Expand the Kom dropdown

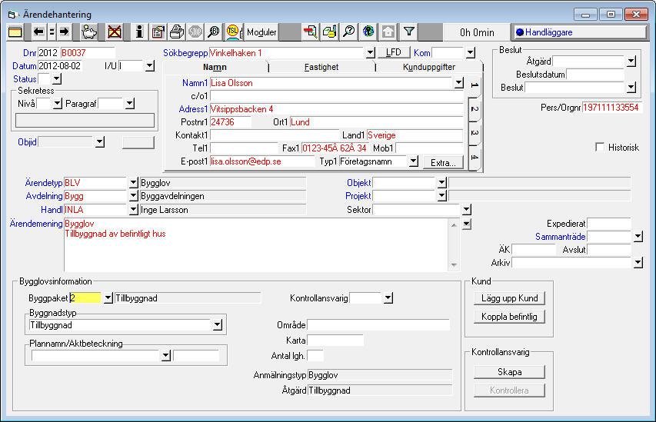[471, 53]
